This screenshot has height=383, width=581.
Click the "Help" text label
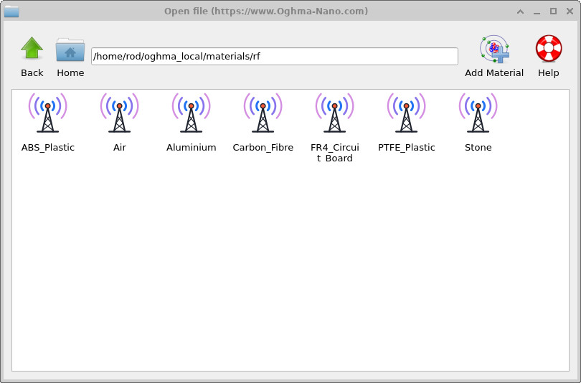tap(549, 73)
